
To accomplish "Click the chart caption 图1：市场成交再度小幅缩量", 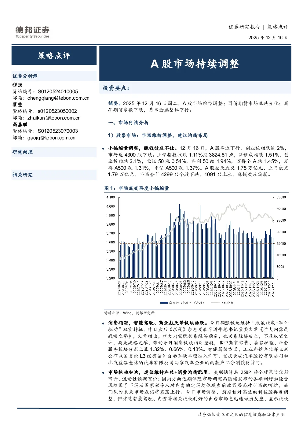I will 137,188.
